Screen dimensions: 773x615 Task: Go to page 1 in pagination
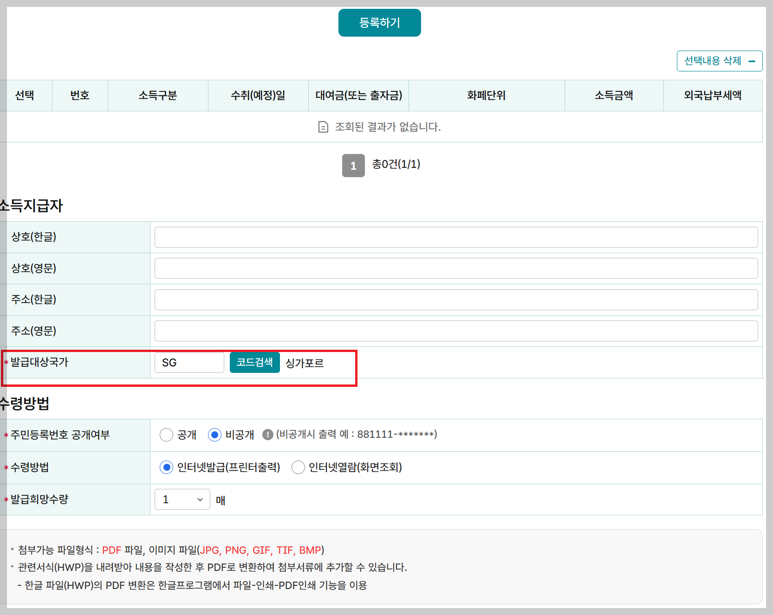(353, 166)
